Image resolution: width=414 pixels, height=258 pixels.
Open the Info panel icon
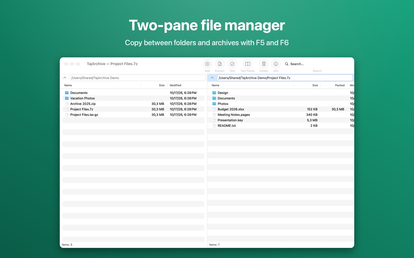(x=276, y=64)
